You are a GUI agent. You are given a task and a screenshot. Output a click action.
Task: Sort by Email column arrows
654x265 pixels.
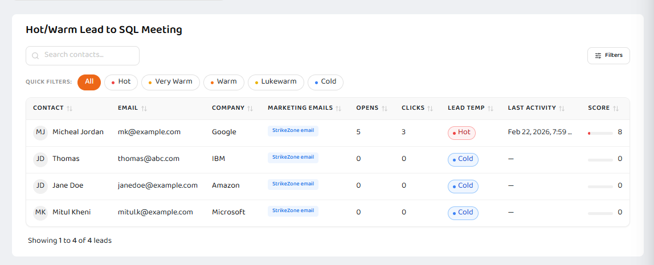[144, 109]
